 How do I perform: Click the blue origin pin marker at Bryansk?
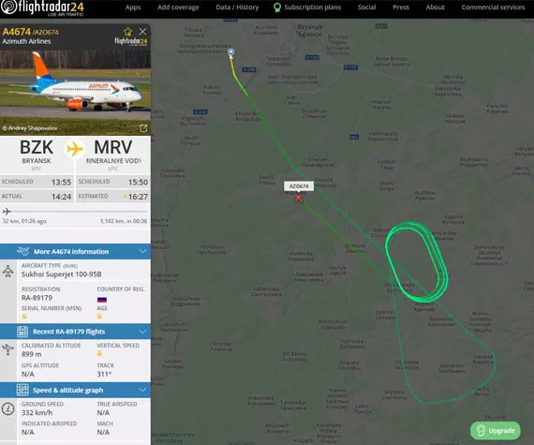tap(230, 52)
